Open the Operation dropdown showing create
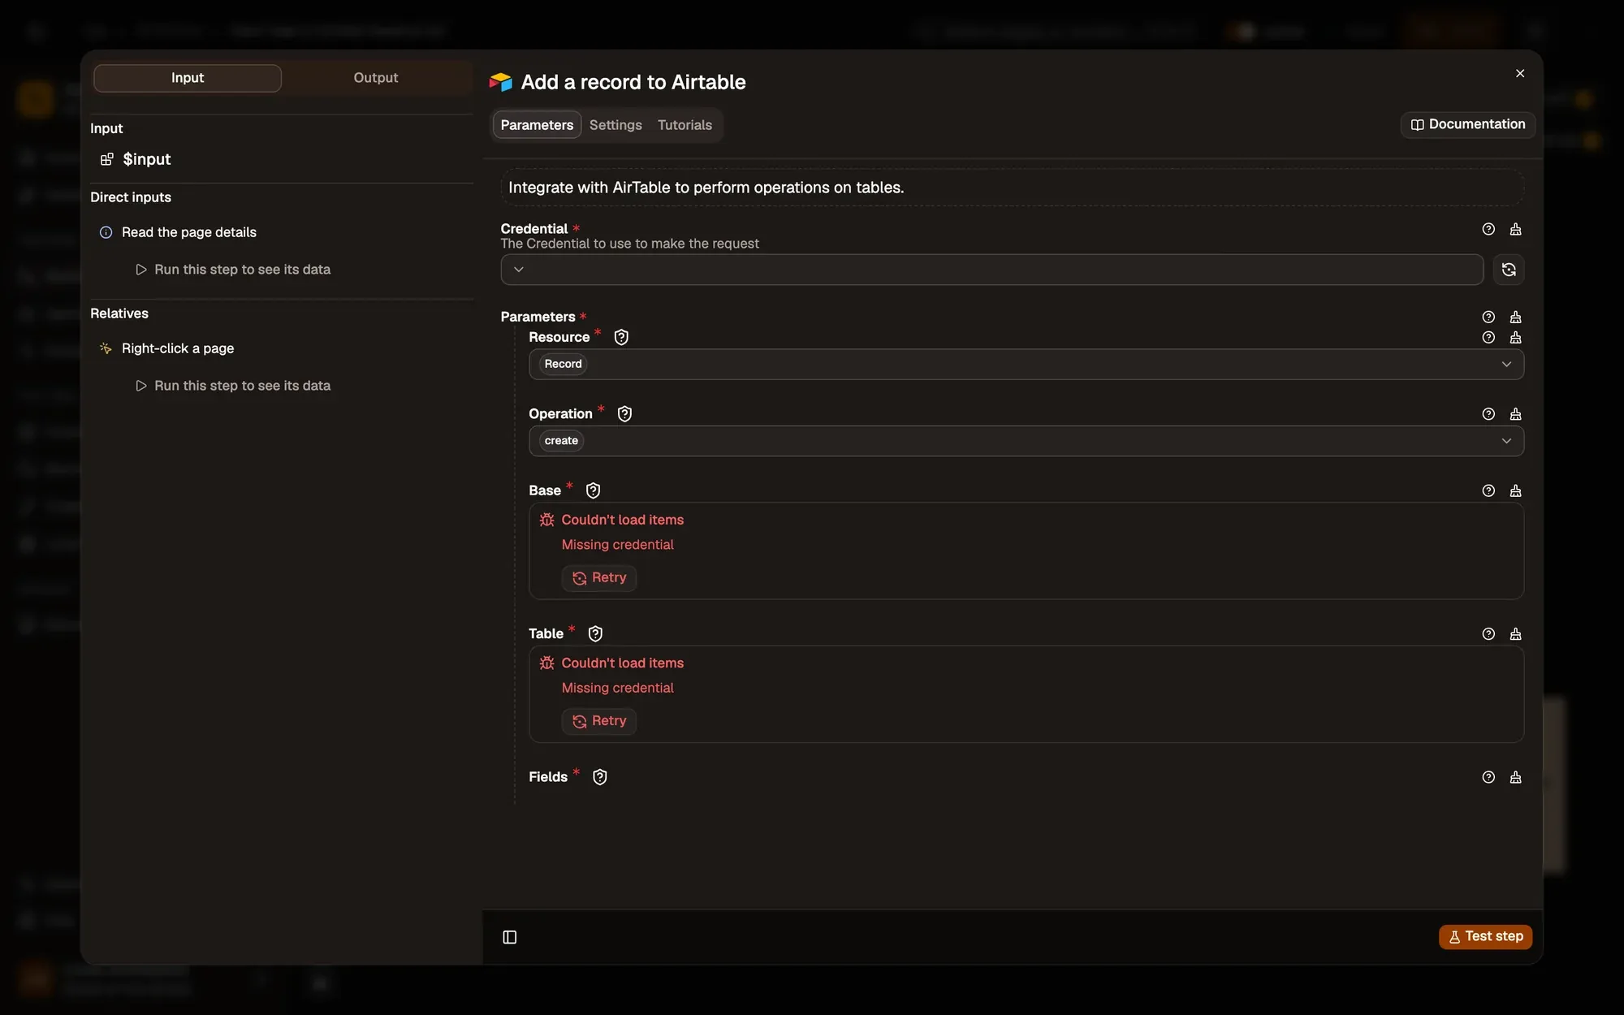Viewport: 1624px width, 1015px height. [1026, 441]
